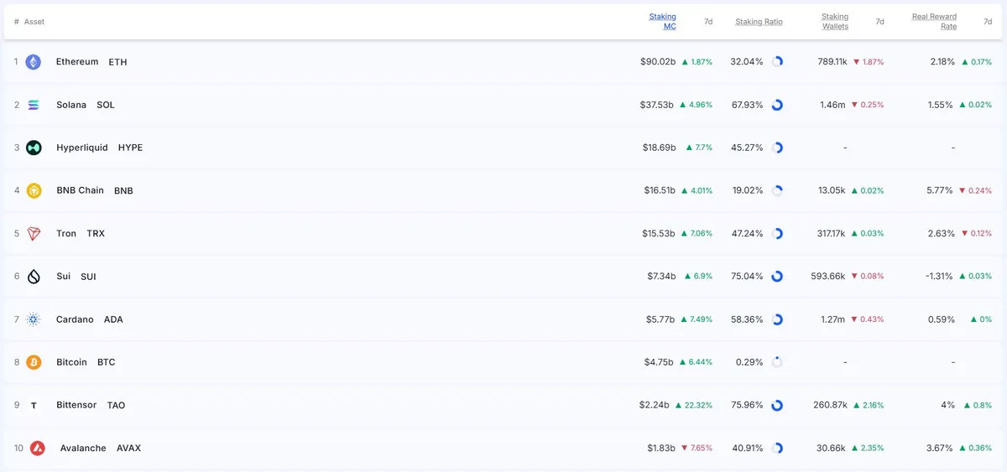This screenshot has width=1007, height=472.
Task: Click the HYPE ticker symbol
Action: [130, 148]
